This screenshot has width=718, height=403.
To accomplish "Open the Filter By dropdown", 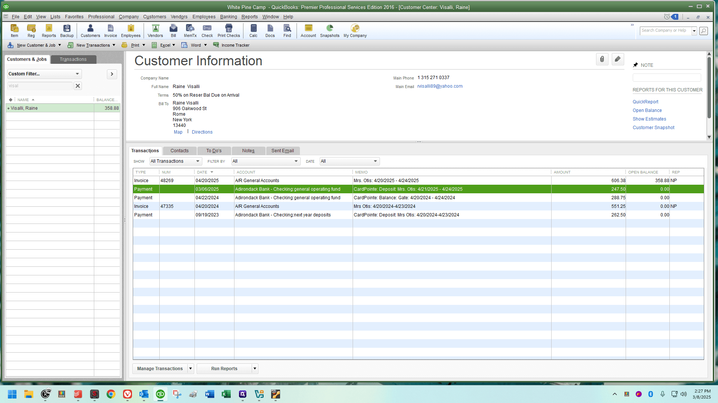I will point(266,161).
